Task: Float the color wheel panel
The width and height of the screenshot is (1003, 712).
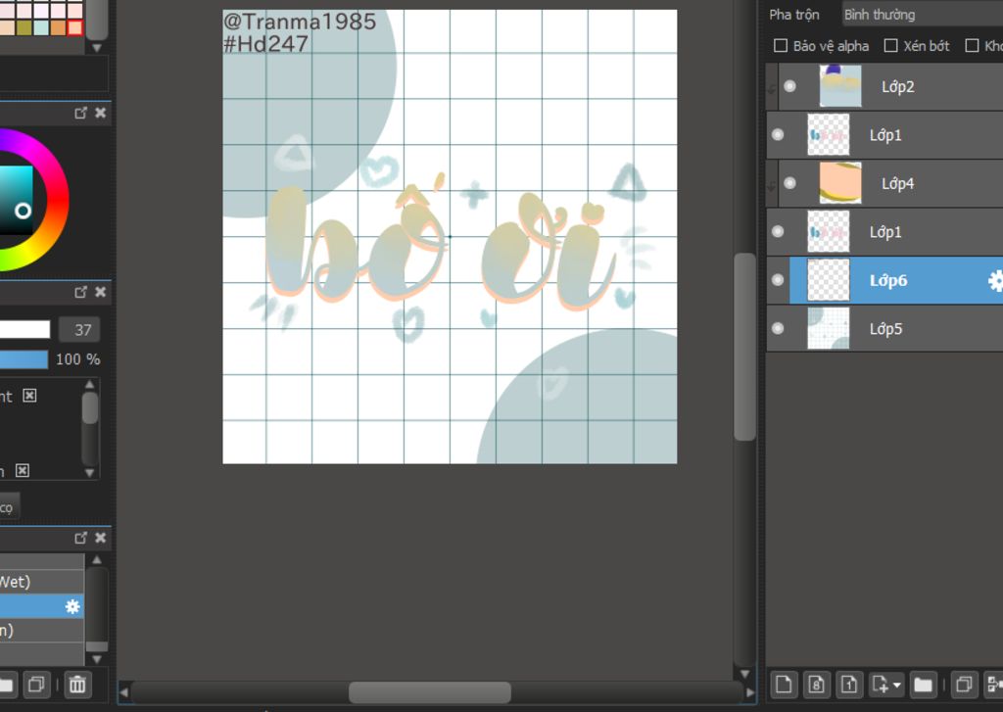Action: [80, 113]
